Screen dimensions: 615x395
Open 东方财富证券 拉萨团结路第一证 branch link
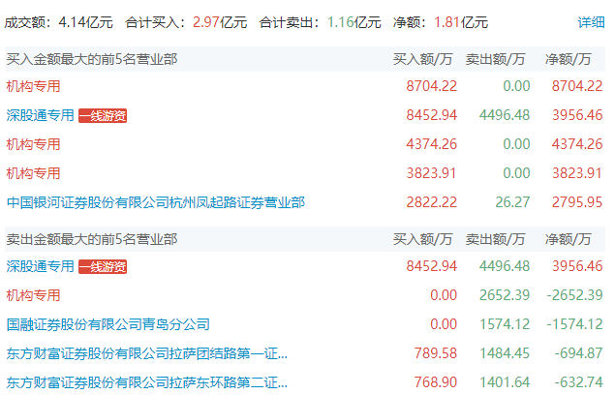(147, 353)
